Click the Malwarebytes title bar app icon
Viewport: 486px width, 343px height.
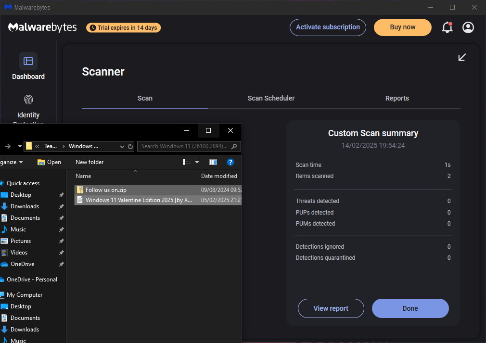tap(8, 7)
